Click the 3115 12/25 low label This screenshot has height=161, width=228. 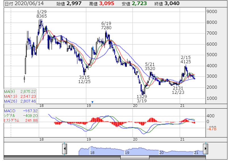click(84, 79)
